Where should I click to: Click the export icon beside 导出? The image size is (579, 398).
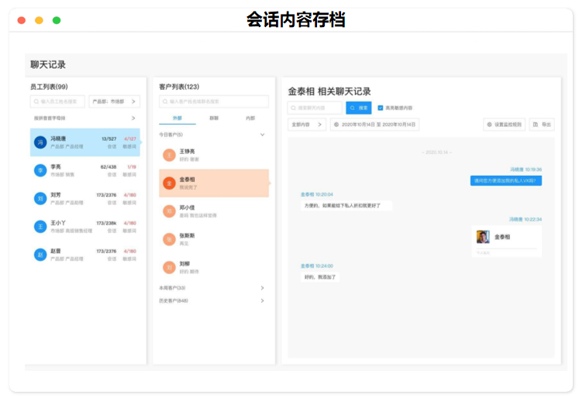pyautogui.click(x=536, y=124)
